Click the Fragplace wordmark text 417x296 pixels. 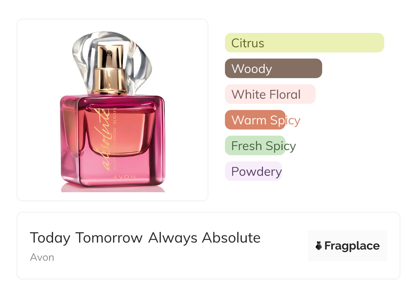point(352,246)
